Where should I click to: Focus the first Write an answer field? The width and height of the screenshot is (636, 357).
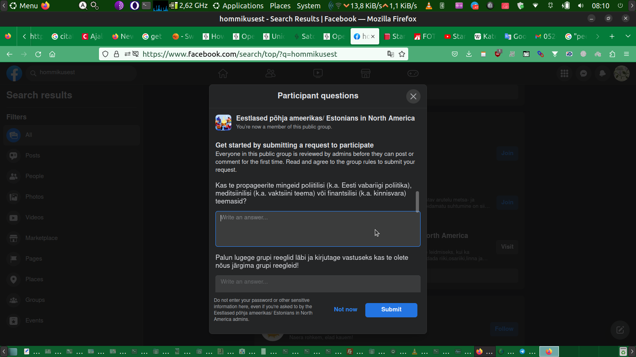coord(318,229)
